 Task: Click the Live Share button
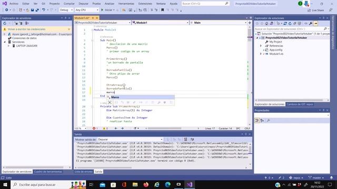click(315, 10)
